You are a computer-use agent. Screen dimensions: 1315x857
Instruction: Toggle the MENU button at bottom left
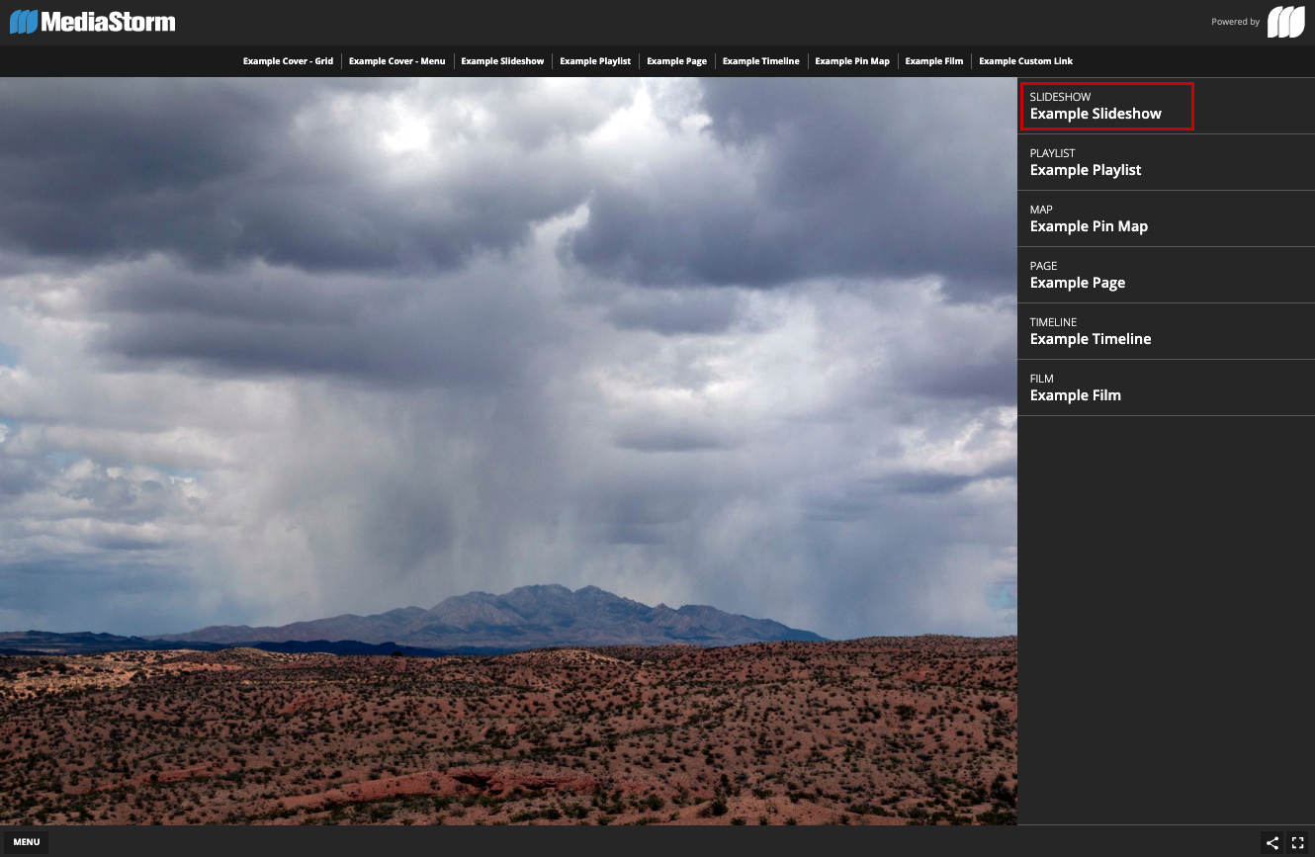point(27,842)
